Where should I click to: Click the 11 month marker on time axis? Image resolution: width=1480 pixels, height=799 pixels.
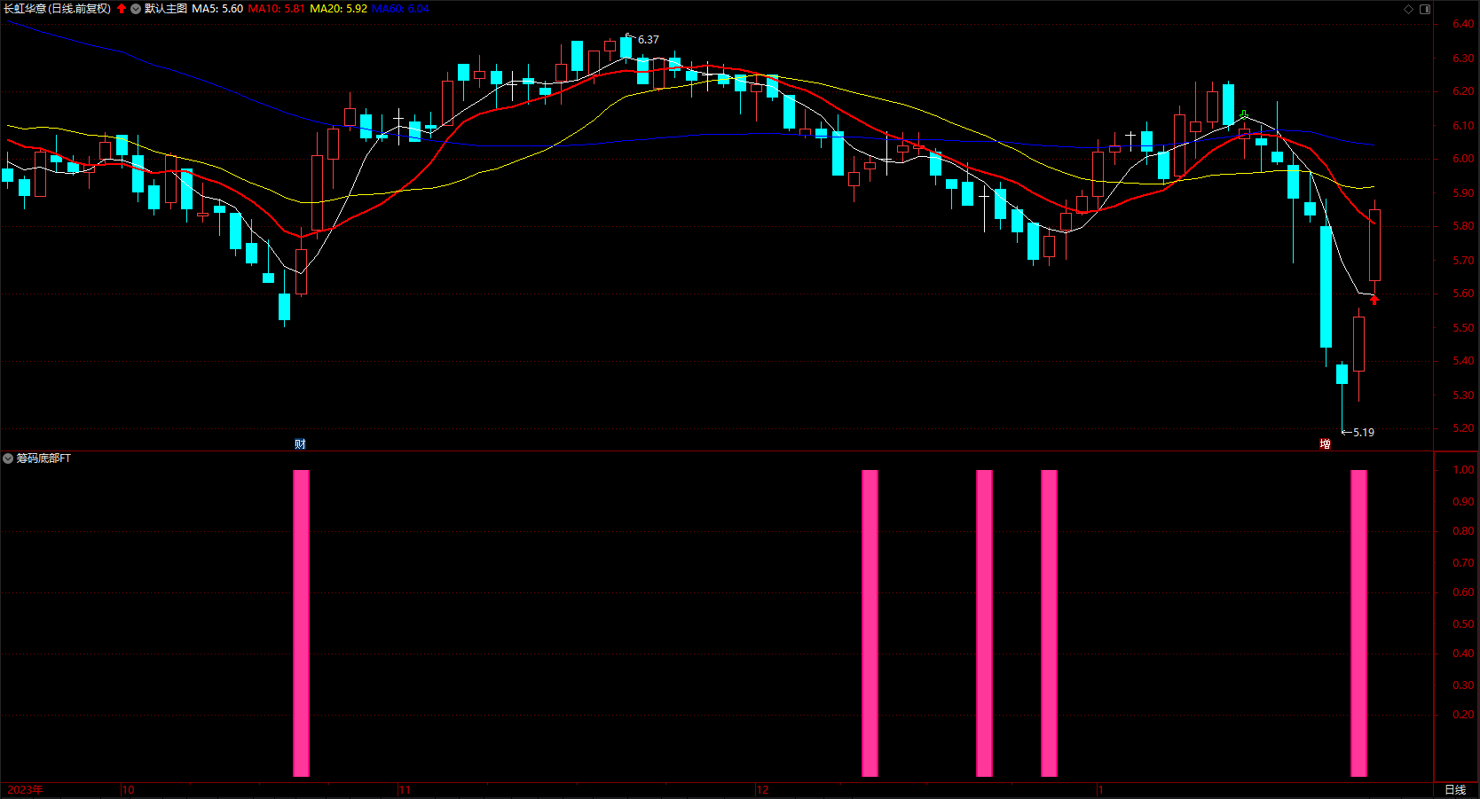click(x=405, y=789)
